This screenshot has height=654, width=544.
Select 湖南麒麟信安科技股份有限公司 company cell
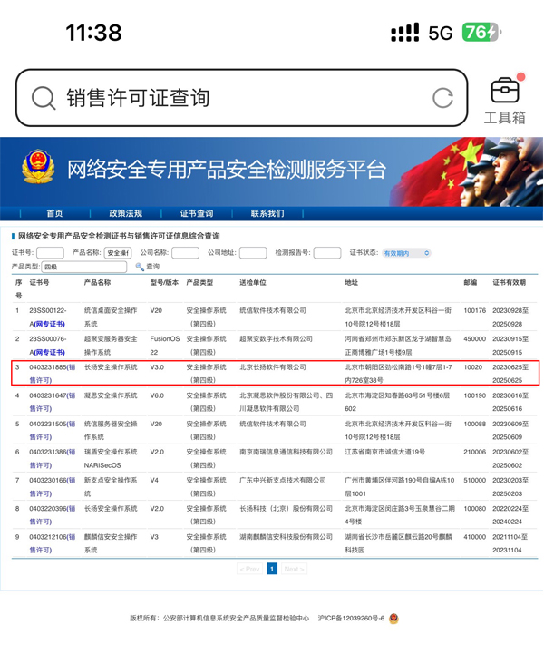[286, 537]
